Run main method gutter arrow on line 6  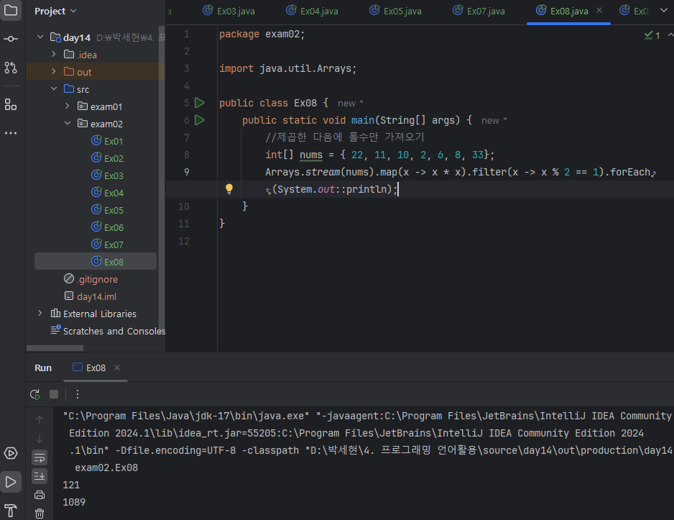[x=200, y=120]
